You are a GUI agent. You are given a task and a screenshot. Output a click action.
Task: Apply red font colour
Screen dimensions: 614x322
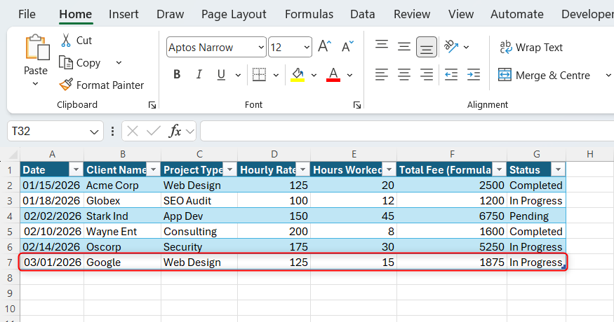pos(333,74)
